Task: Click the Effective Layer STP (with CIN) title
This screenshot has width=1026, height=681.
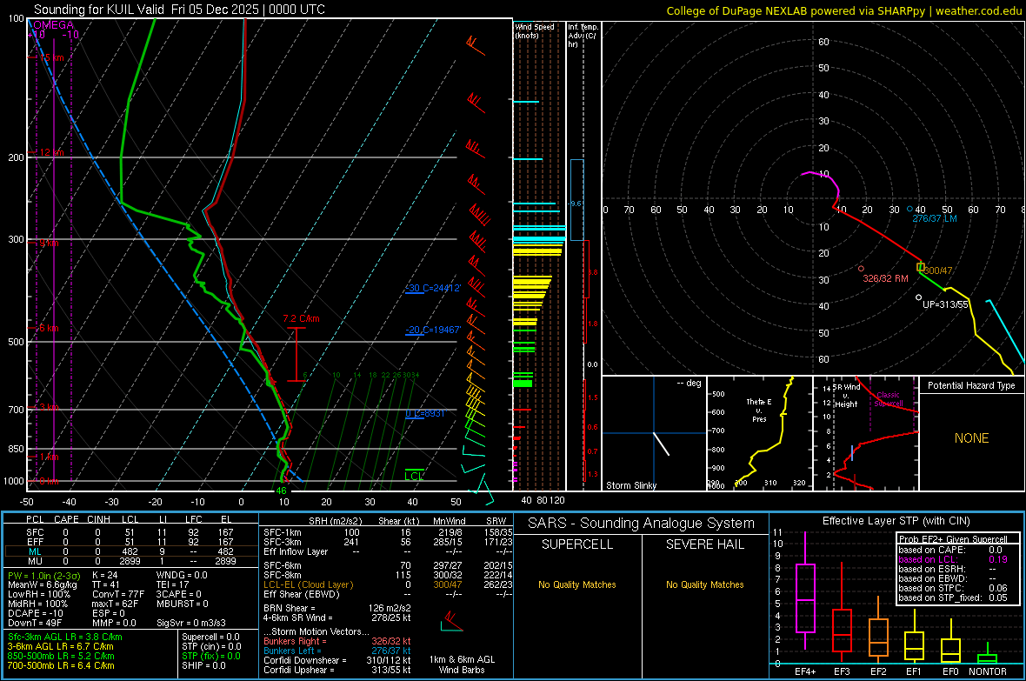Action: coord(896,521)
